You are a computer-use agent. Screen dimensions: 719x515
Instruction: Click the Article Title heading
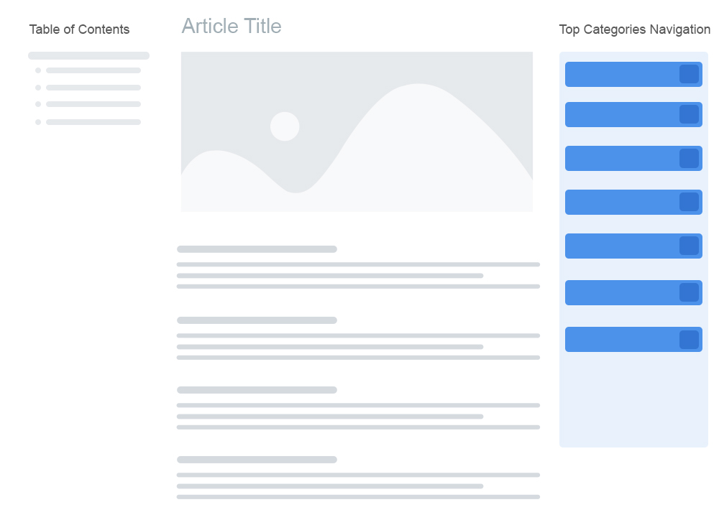tap(232, 27)
